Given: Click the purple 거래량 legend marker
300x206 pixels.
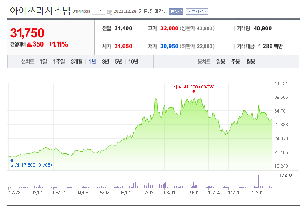Looking at the screenshot, I should pos(280,175).
